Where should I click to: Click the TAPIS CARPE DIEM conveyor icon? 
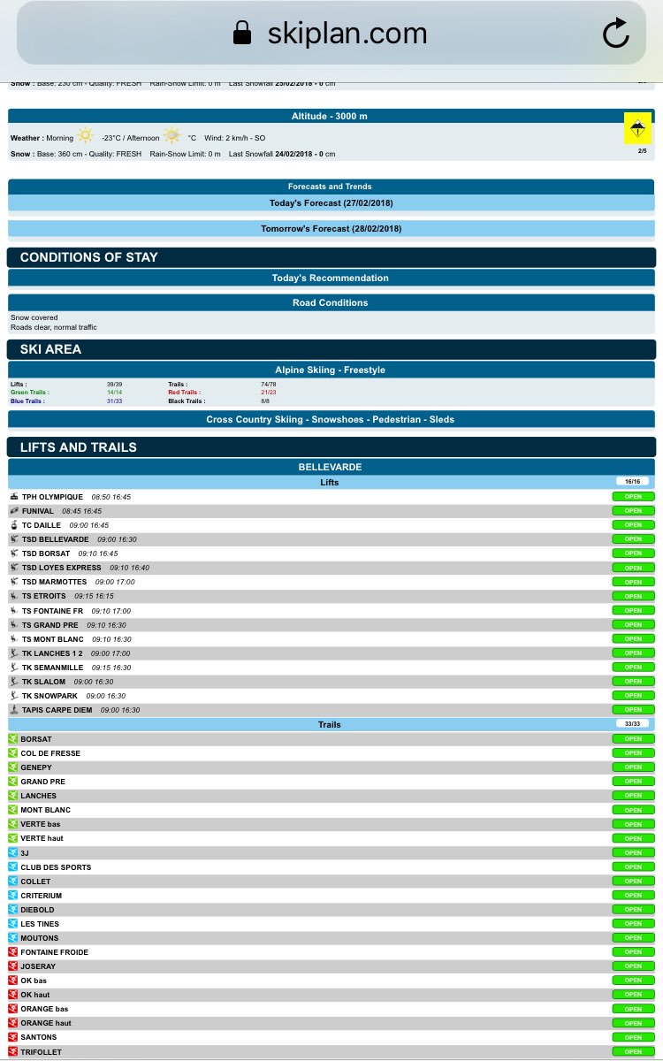point(14,710)
